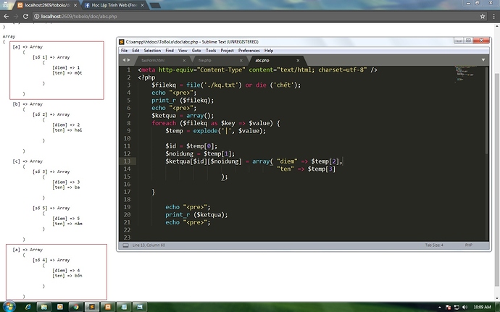This screenshot has height=312, width=500.
Task: Bookmark this page with the star icon
Action: pyautogui.click(x=483, y=15)
